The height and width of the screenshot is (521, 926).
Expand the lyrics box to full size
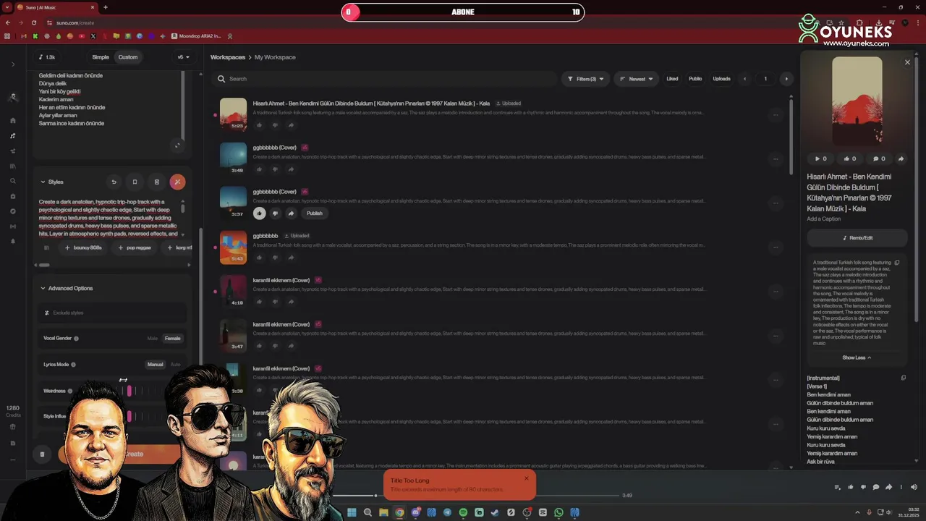[x=177, y=145]
